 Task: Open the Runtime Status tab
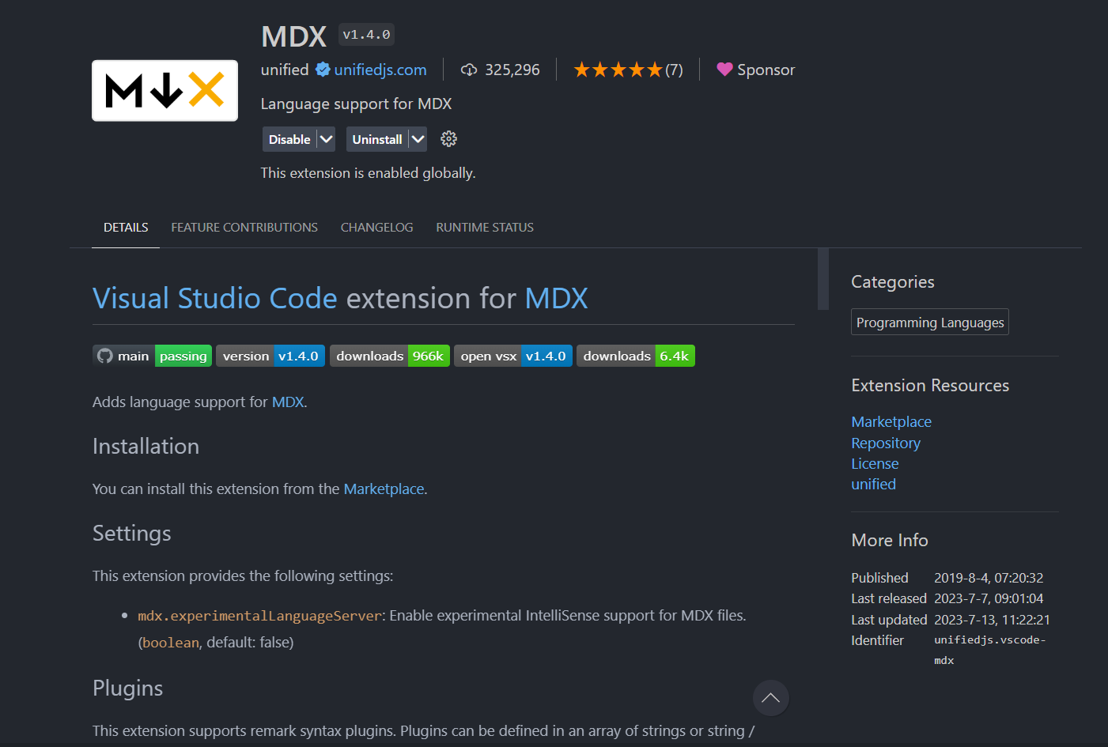(x=485, y=228)
